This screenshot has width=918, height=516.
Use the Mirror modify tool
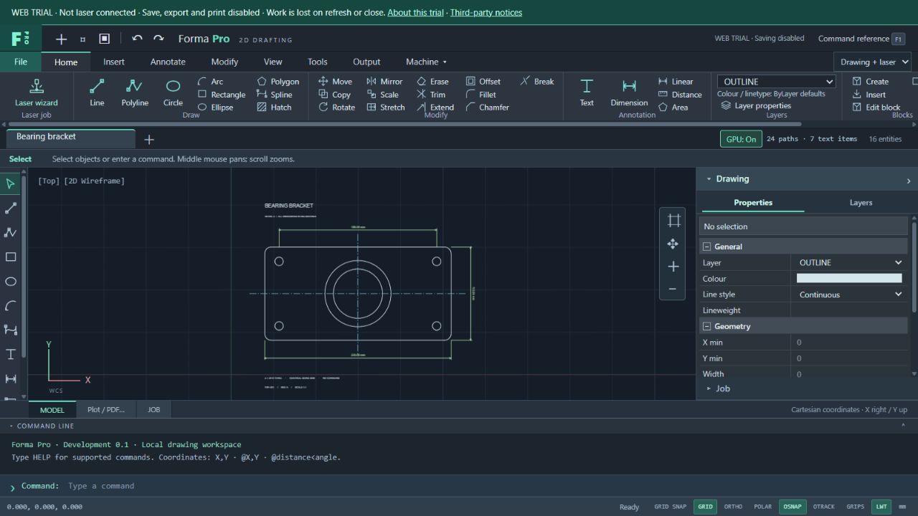384,82
